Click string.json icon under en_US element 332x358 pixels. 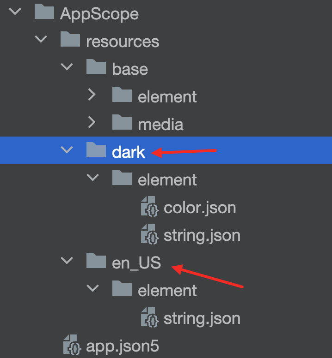click(150, 317)
